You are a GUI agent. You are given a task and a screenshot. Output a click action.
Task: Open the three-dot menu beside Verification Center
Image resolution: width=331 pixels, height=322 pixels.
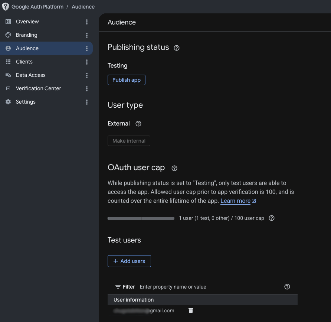click(x=87, y=89)
